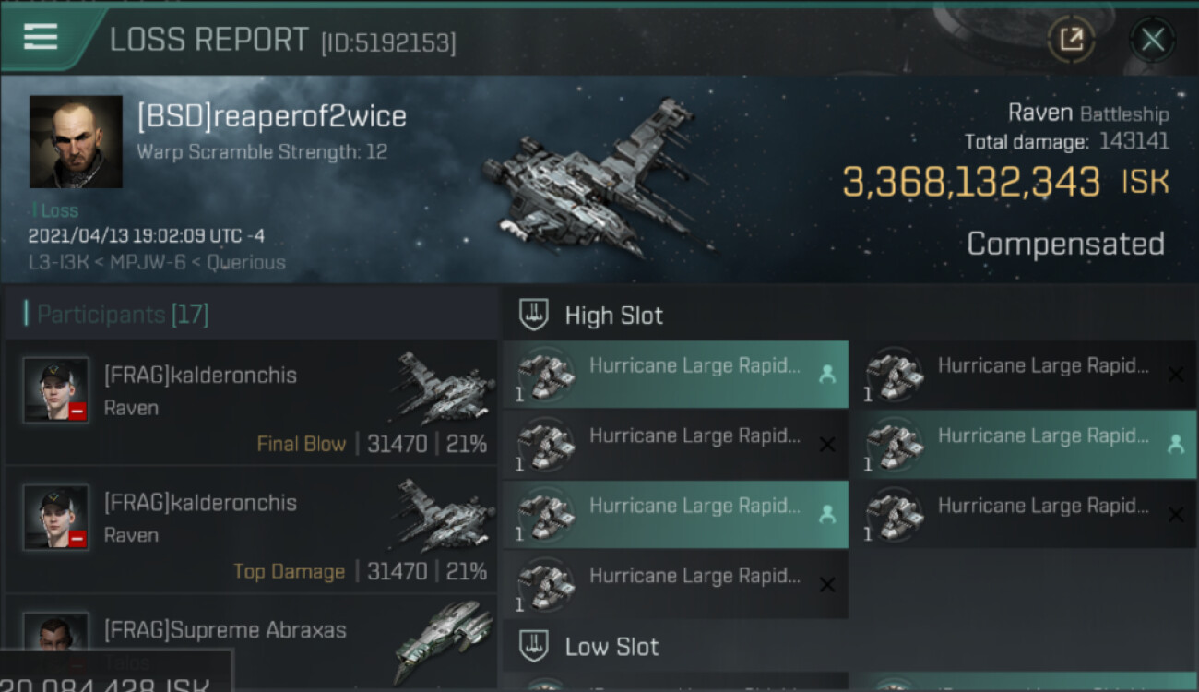Click reaperof2wice pilot portrait
The image size is (1199, 692).
pyautogui.click(x=76, y=141)
